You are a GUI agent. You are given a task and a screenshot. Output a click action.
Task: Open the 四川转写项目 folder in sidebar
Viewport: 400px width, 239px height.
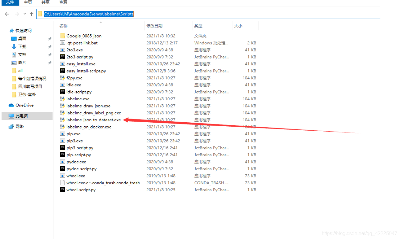tap(30, 87)
